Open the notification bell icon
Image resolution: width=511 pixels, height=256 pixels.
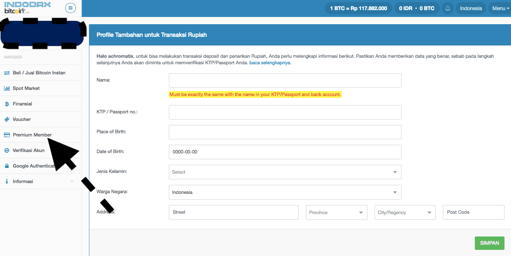click(x=447, y=8)
